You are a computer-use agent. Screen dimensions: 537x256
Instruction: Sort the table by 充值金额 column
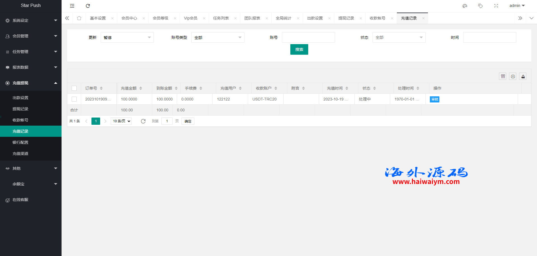click(x=141, y=88)
